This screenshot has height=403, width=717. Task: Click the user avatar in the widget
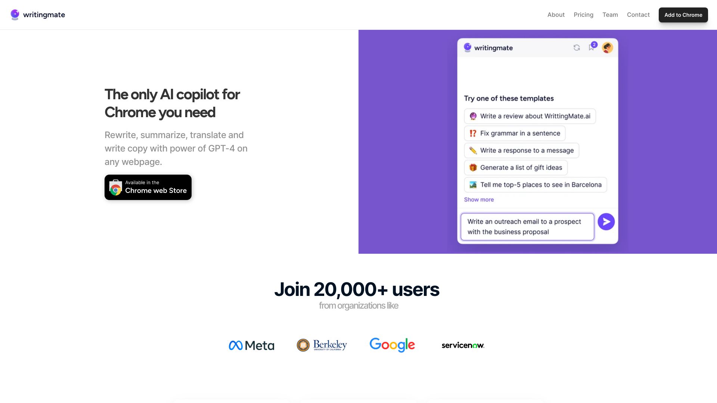[x=607, y=48]
